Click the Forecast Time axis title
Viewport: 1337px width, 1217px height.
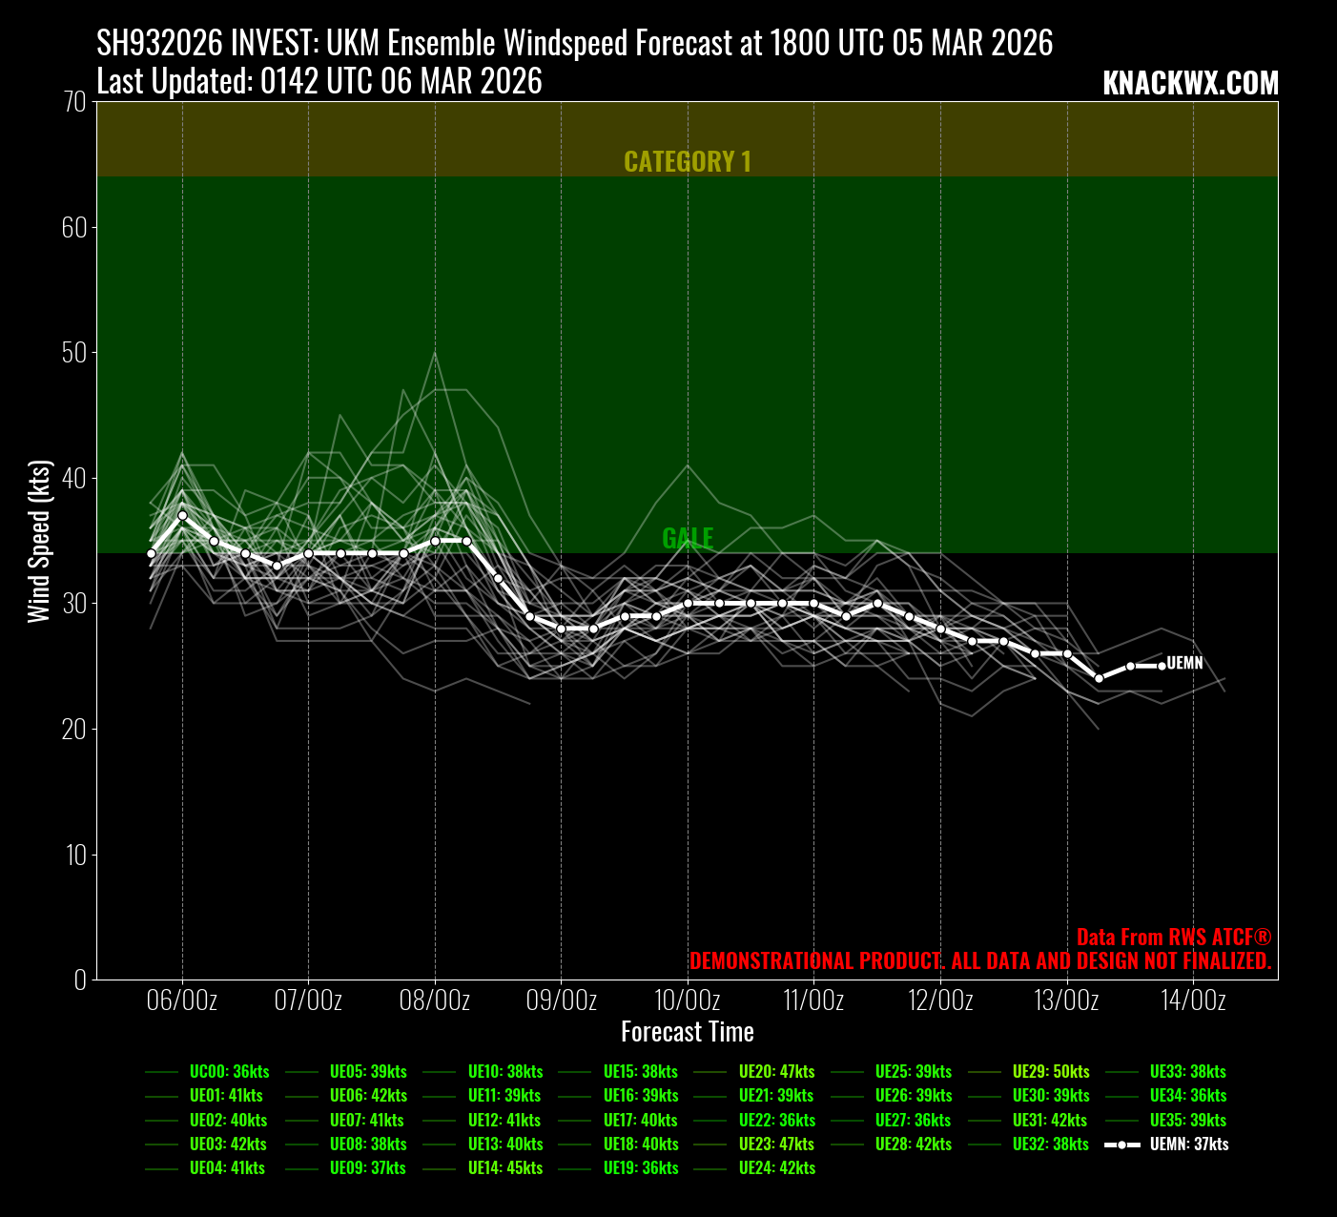pyautogui.click(x=687, y=1032)
